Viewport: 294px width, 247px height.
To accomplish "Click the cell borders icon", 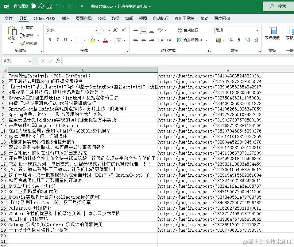I will (79, 40).
